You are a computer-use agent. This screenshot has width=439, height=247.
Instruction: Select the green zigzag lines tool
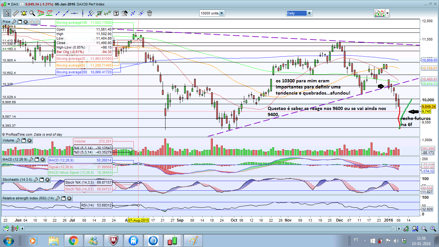coord(108,13)
